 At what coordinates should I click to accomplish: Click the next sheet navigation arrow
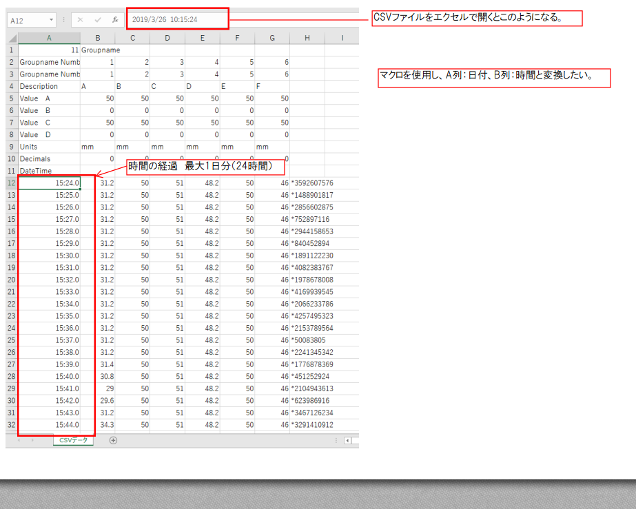coord(32,440)
